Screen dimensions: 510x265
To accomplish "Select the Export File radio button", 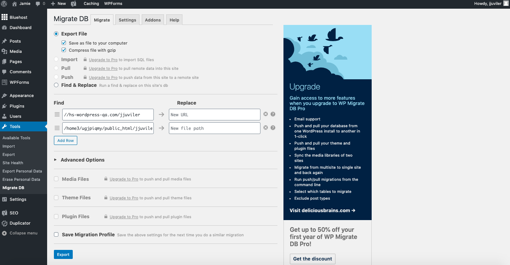I will (x=56, y=34).
